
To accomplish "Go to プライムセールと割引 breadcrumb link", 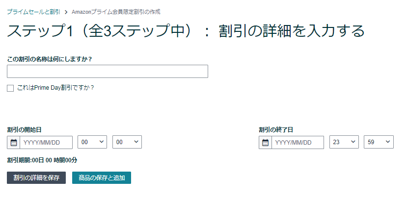I will coord(33,12).
